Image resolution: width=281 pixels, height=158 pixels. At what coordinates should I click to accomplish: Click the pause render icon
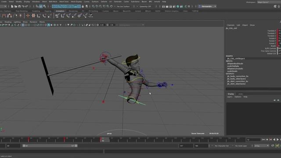pos(189,7)
